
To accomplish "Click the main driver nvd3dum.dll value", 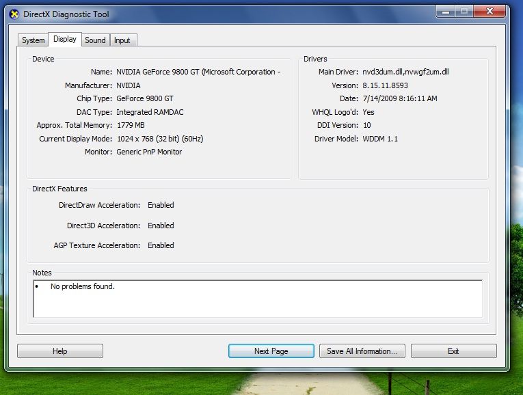I will (405, 72).
